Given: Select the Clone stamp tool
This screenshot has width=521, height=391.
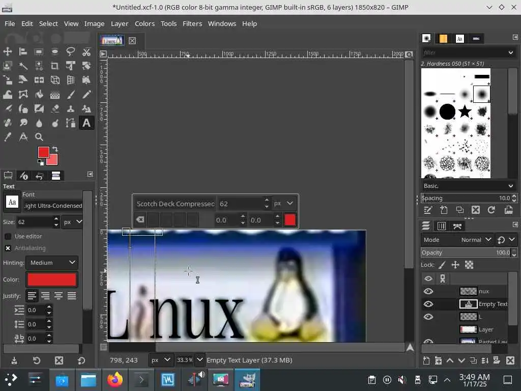Looking at the screenshot, I should click(x=70, y=109).
